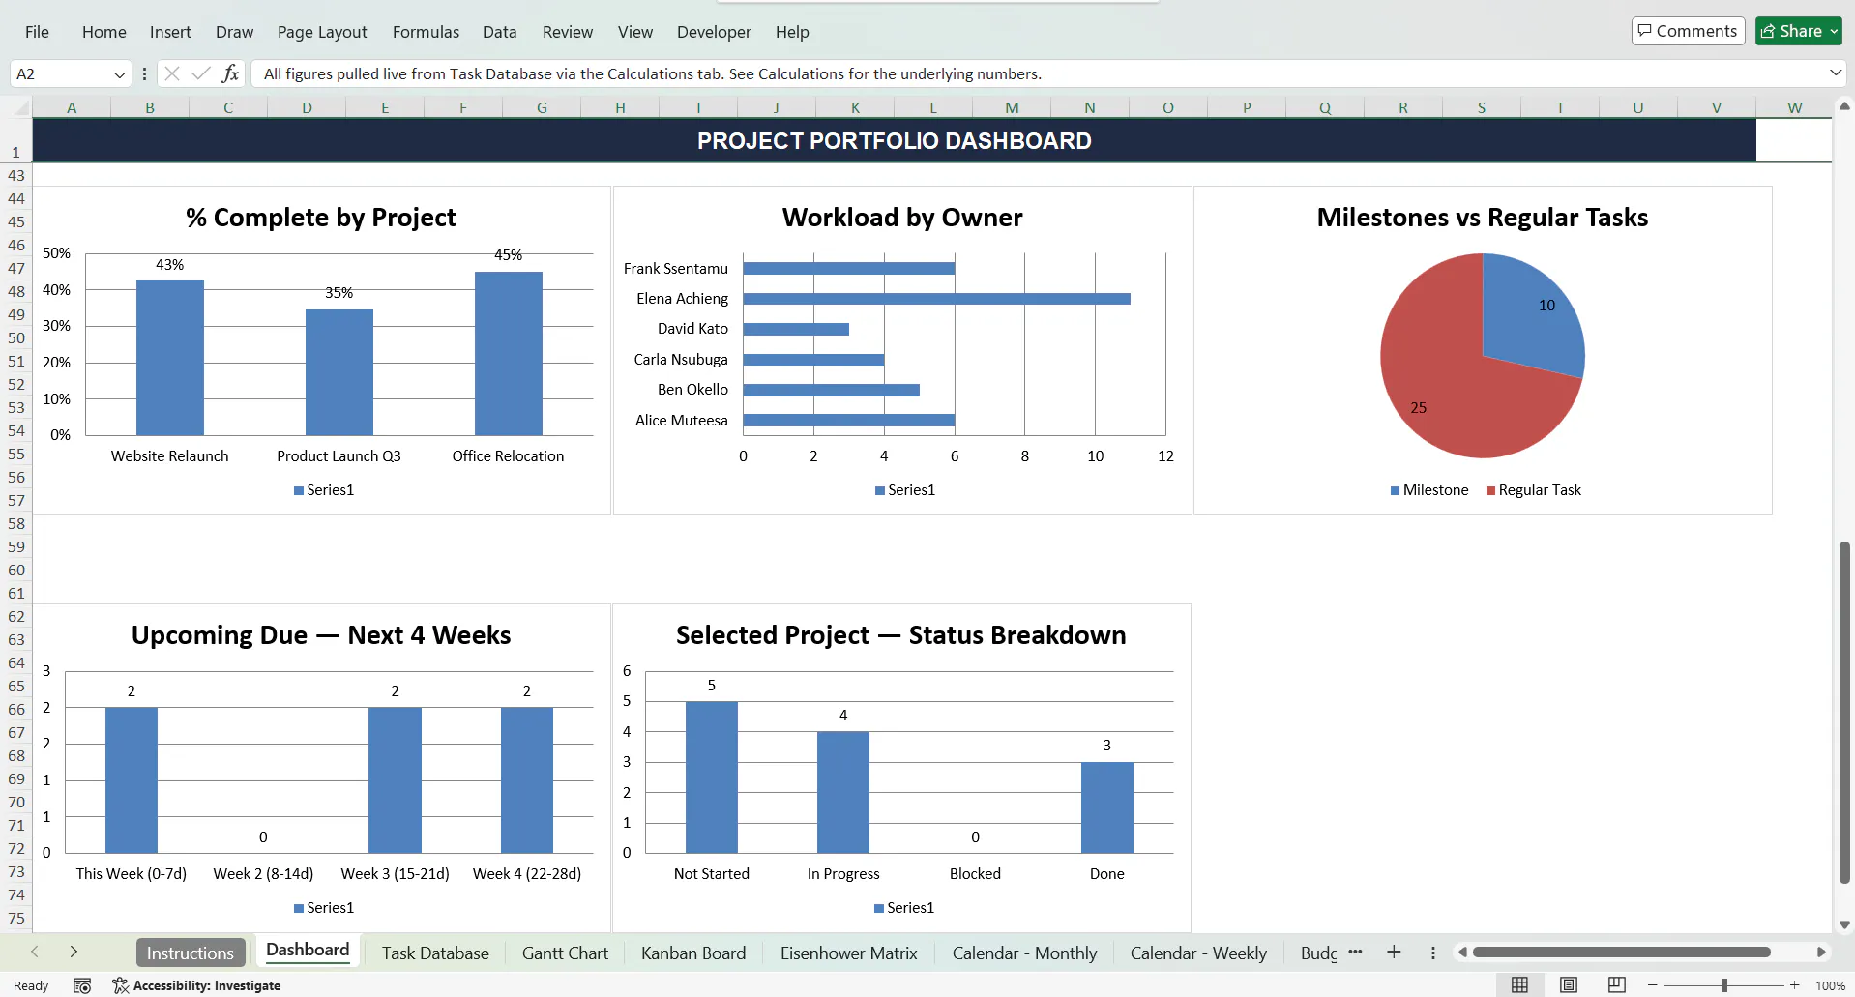
Task: Click the vertical scrollbar down arrow
Action: click(x=1844, y=924)
